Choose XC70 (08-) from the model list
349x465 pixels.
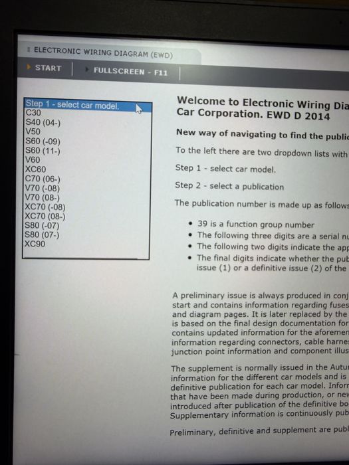pos(86,216)
